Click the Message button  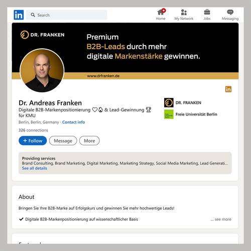[63, 141]
